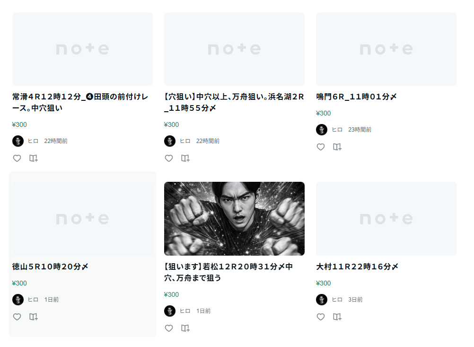This screenshot has height=347, width=474.
Task: Click the ヒロ avatar under the 大村11R article
Action: (322, 300)
